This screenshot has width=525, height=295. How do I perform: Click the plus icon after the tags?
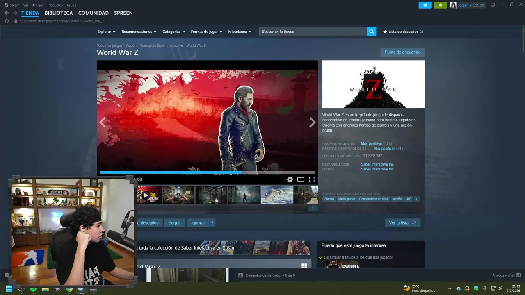coord(416,199)
